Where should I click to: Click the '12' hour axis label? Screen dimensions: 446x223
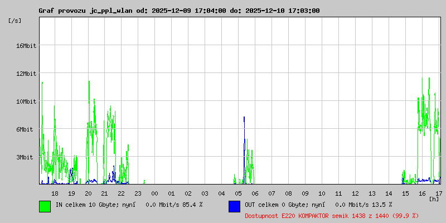click(x=355, y=193)
